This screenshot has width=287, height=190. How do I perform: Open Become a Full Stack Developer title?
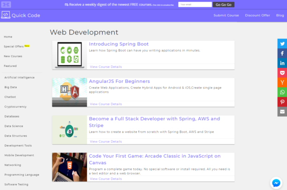coord(154,122)
